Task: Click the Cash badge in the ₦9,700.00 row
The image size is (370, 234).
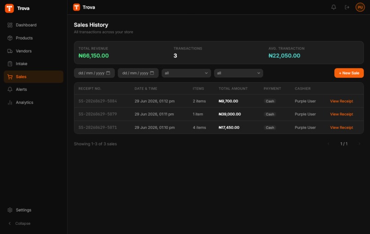Action: pos(270,101)
